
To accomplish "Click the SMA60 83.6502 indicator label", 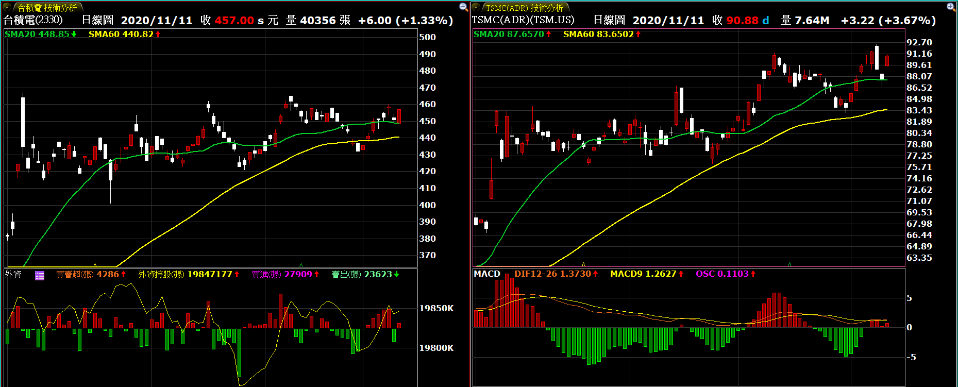I will (x=602, y=34).
